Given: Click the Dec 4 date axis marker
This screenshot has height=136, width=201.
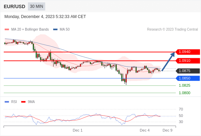Looking at the screenshot, I should [x=144, y=130].
